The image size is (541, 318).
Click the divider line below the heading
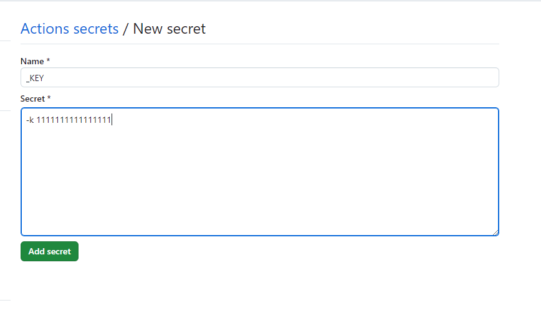click(x=260, y=44)
